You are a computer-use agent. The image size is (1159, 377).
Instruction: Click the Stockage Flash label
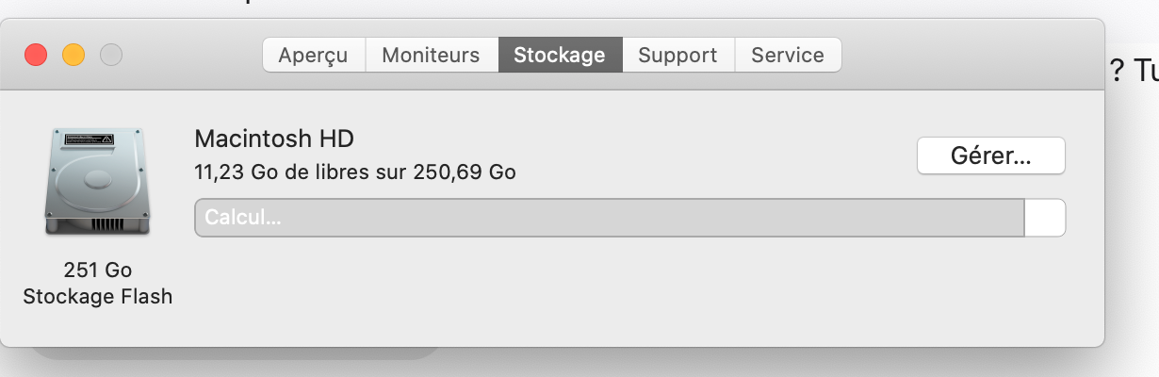point(97,297)
